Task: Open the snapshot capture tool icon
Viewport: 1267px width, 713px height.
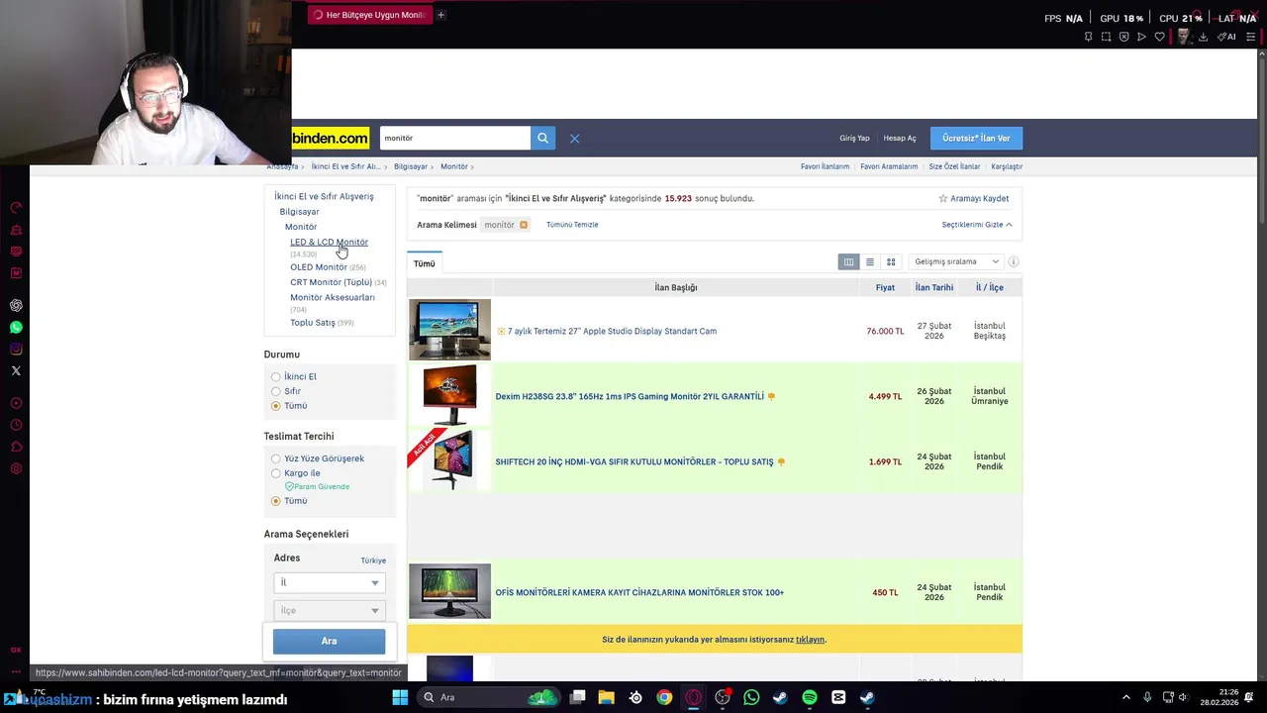Action: click(x=1106, y=37)
